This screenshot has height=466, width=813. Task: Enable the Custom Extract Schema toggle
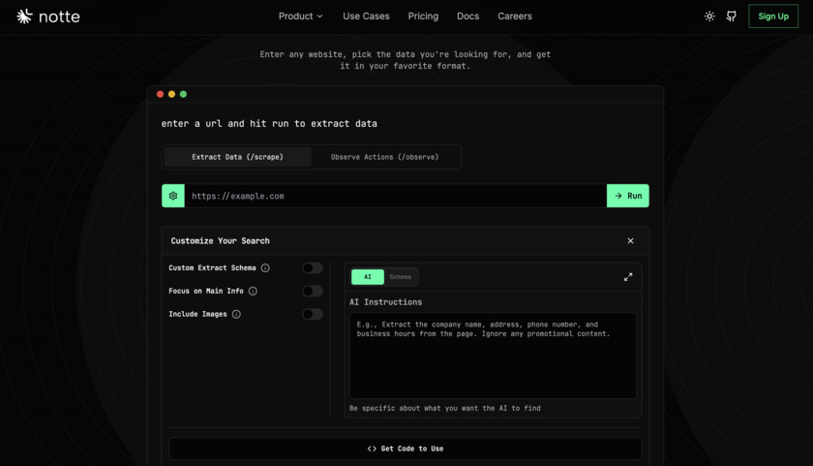tap(312, 268)
